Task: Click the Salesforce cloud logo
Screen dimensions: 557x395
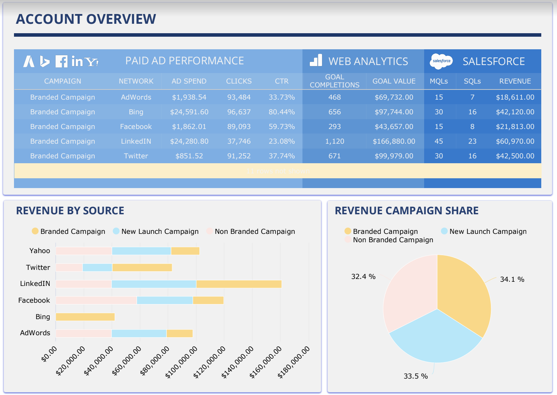Action: tap(441, 61)
